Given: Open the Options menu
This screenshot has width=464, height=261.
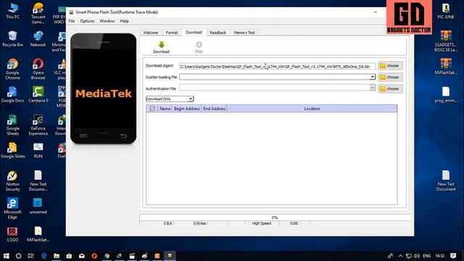Looking at the screenshot, I should (x=87, y=21).
